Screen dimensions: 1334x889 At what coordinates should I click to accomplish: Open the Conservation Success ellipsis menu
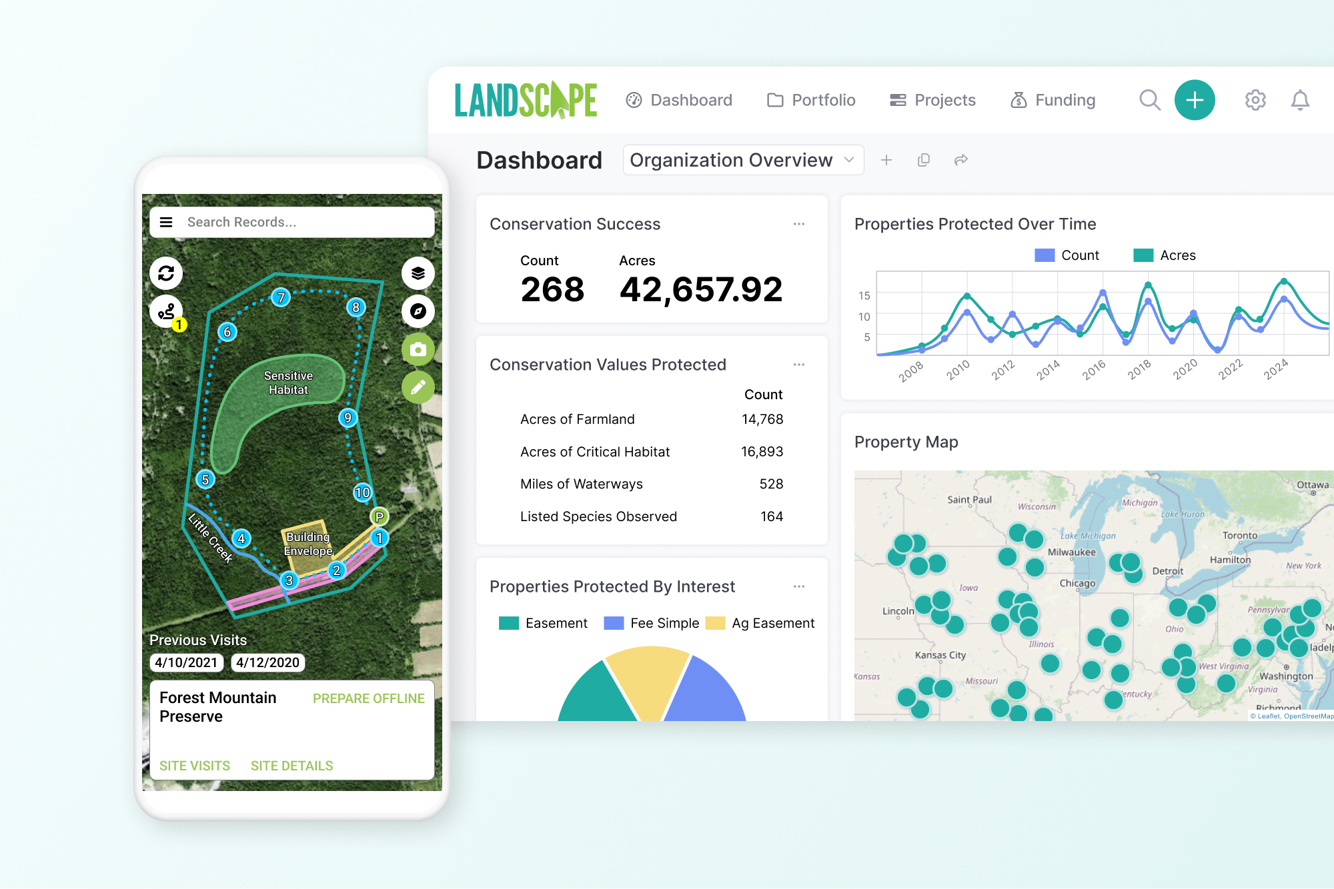pos(799,224)
